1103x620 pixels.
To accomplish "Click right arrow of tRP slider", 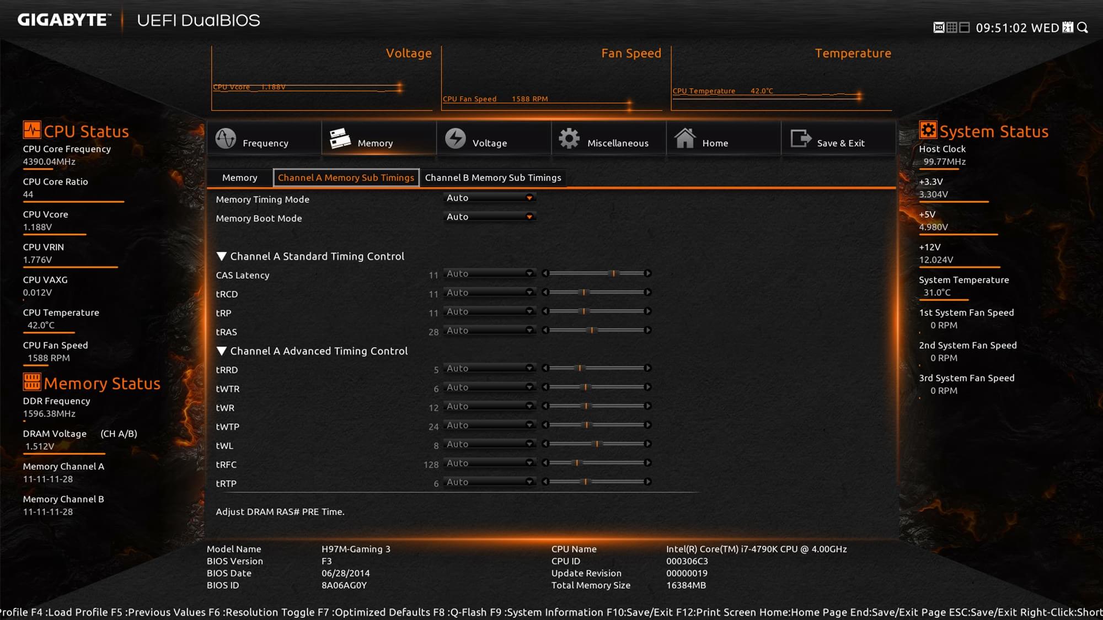I will (648, 311).
